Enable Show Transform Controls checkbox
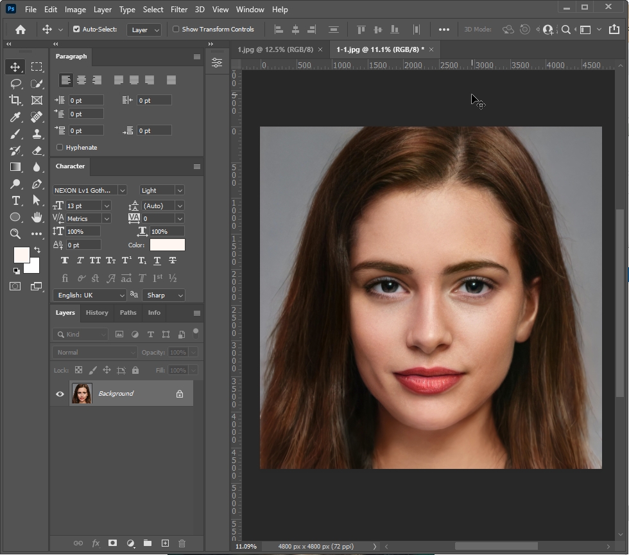Image resolution: width=629 pixels, height=555 pixels. [x=176, y=30]
